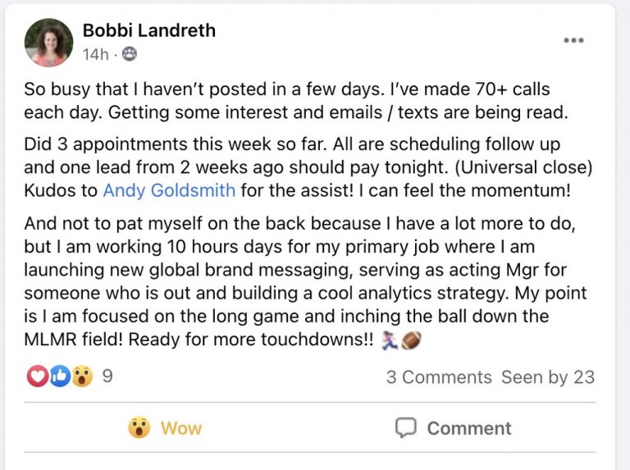
Task: Open Bobbi Landreth's profile picture
Action: pyautogui.click(x=48, y=42)
